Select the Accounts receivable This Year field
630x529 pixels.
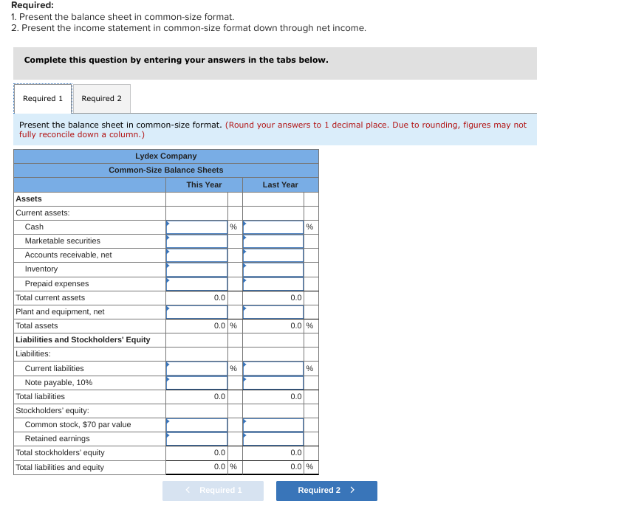click(196, 255)
